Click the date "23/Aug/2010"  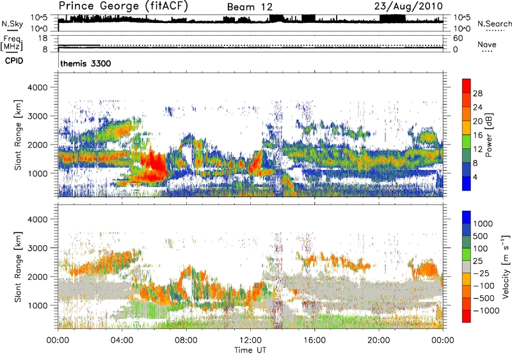[408, 6]
